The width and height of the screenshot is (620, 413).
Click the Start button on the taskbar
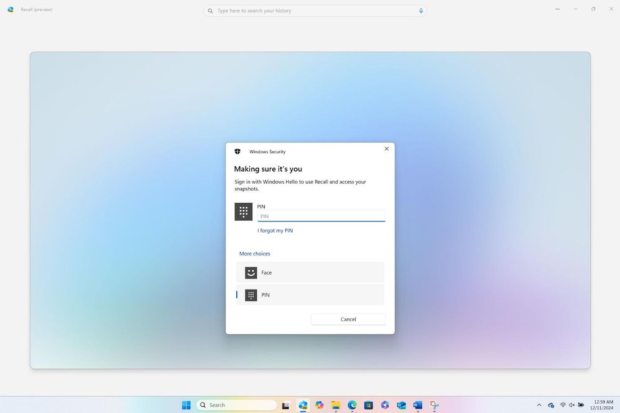pos(186,405)
